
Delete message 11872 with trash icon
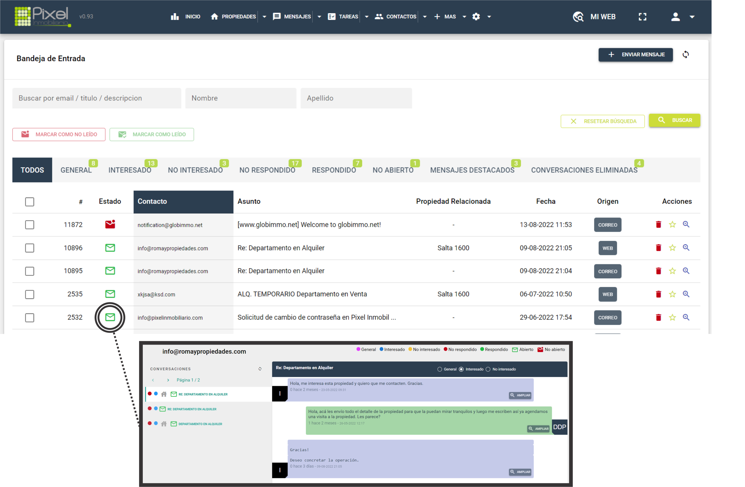(658, 225)
